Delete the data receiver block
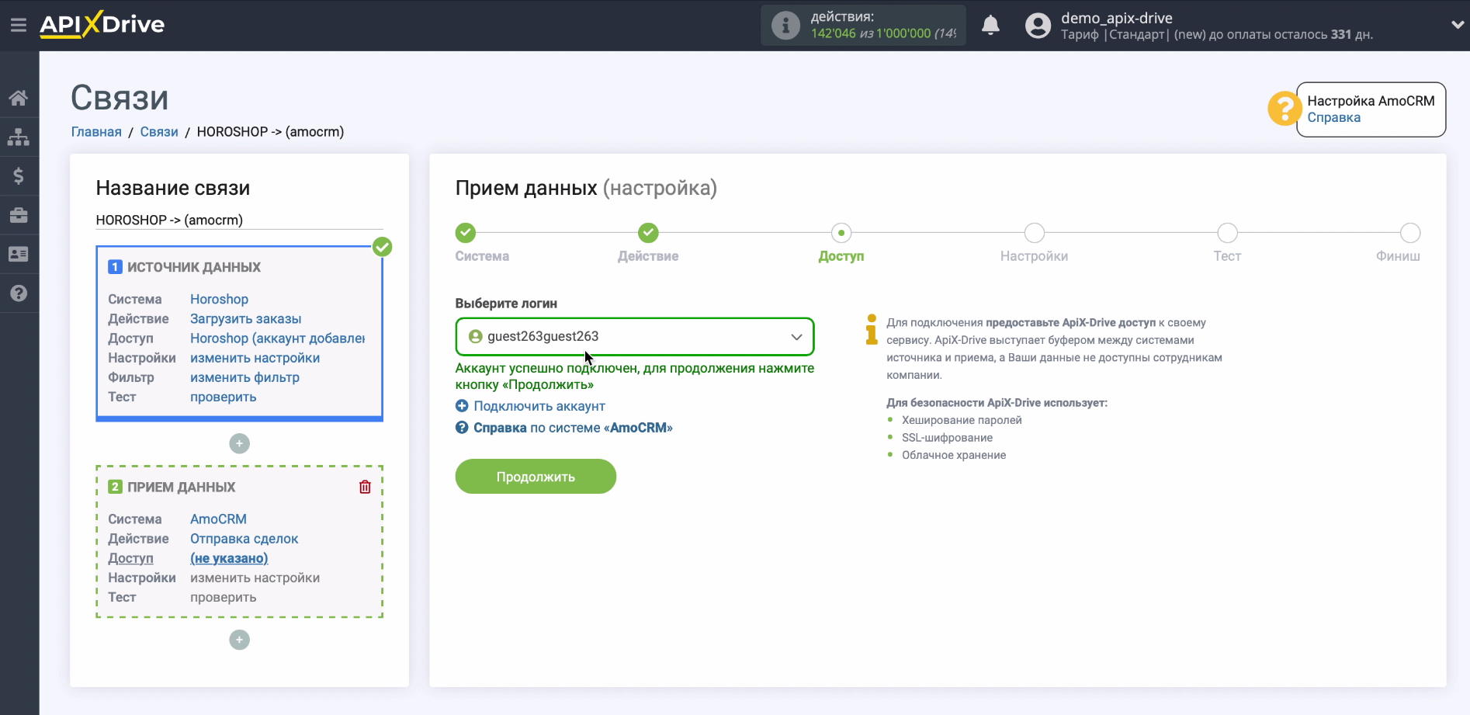The width and height of the screenshot is (1470, 715). 365,487
